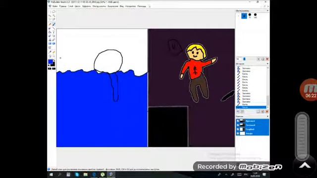The image size is (317, 178).
Task: Open the Помощь menu
Action: pyautogui.click(x=142, y=6)
